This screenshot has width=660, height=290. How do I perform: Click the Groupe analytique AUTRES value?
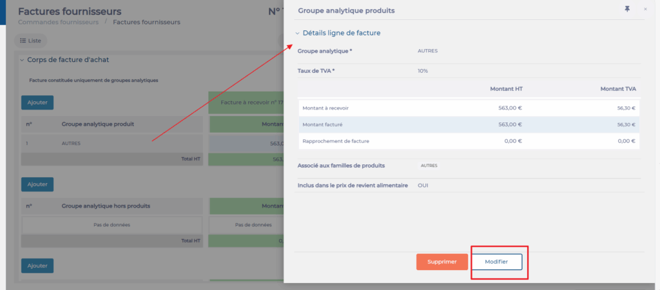(x=428, y=50)
